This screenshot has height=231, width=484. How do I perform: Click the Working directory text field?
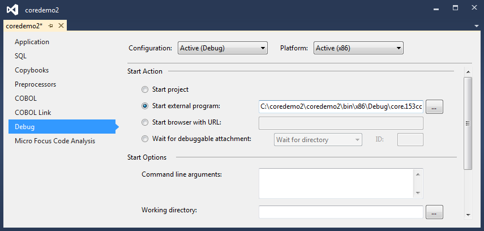click(x=341, y=212)
